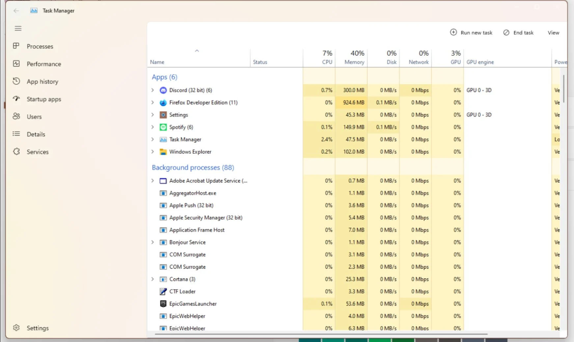The height and width of the screenshot is (342, 574).
Task: Expand the Bonjour Service row
Action: coord(152,242)
